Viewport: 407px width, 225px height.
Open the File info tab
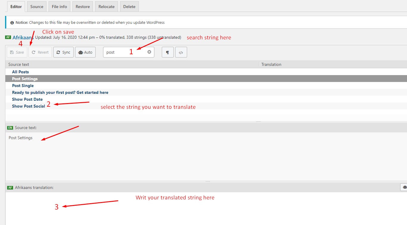point(59,7)
